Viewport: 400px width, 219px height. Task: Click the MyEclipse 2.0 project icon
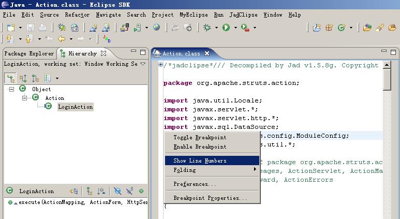[x=75, y=27]
